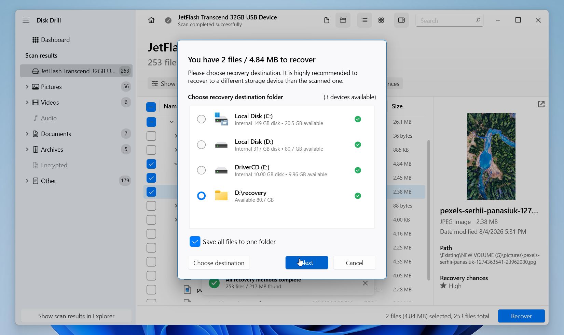The width and height of the screenshot is (564, 335).
Task: Expand the 88 bytes folder row
Action: (176, 206)
